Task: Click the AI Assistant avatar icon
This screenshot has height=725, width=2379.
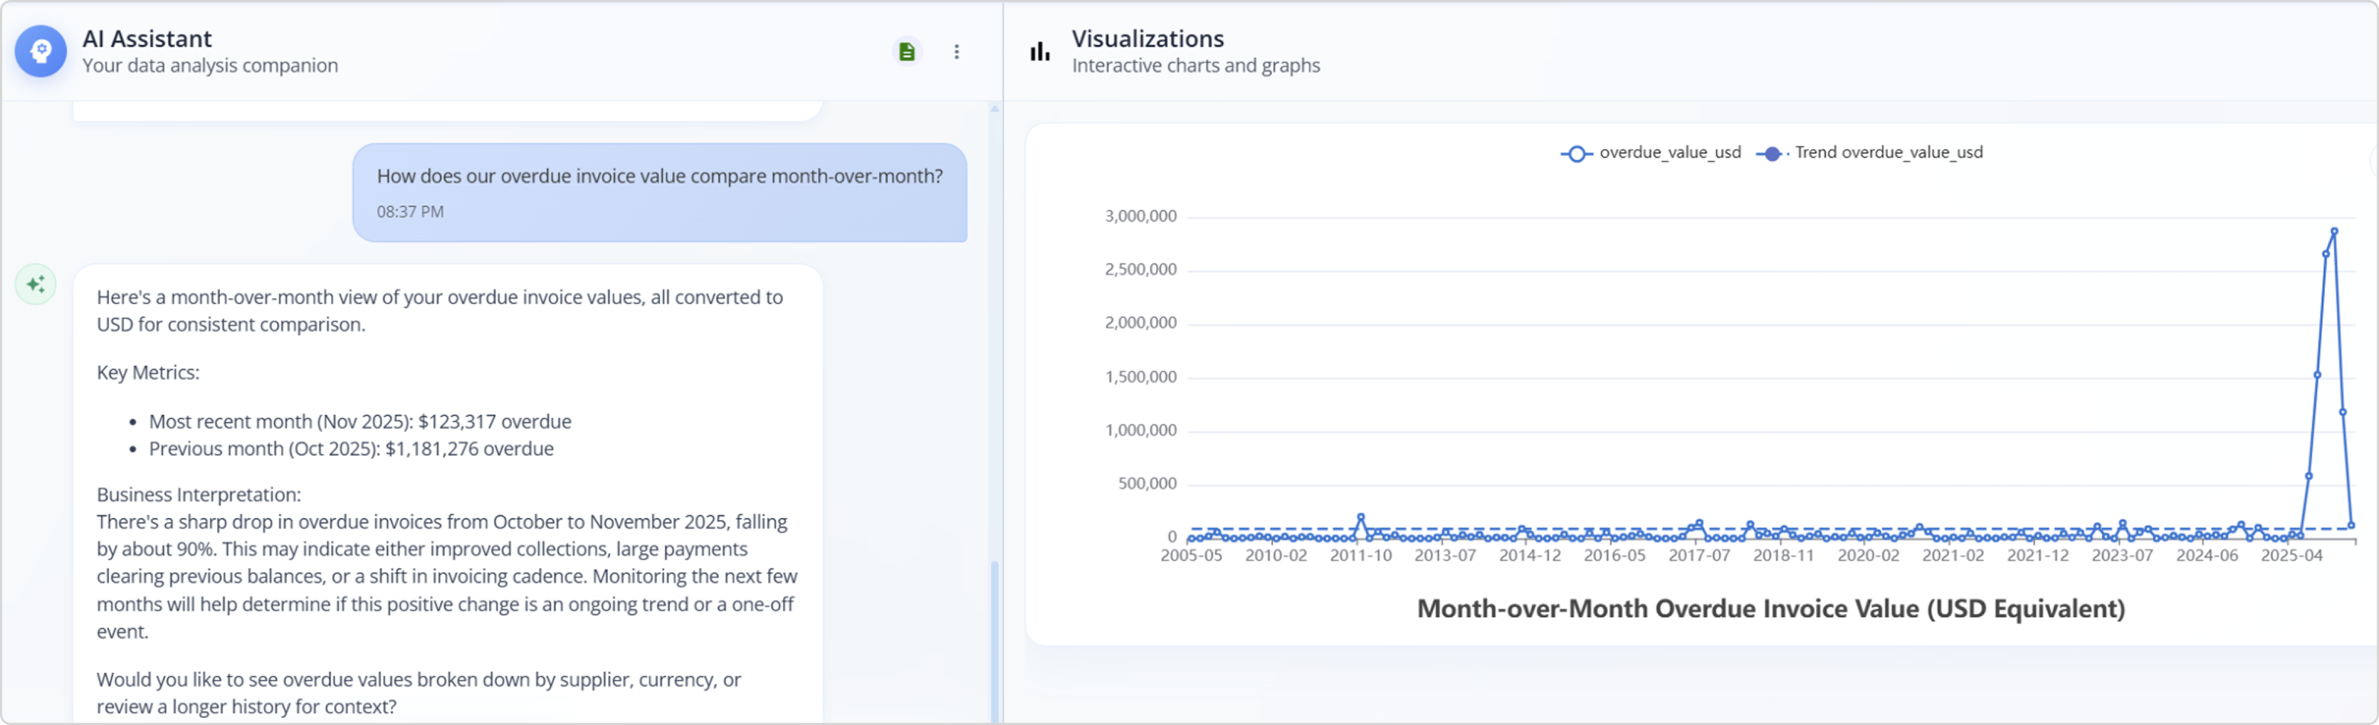Action: [x=41, y=52]
